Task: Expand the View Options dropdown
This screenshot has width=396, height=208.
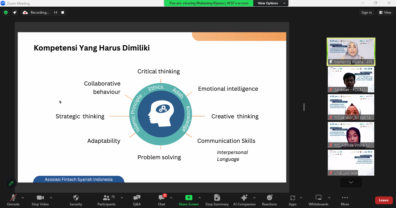Action: [271, 3]
